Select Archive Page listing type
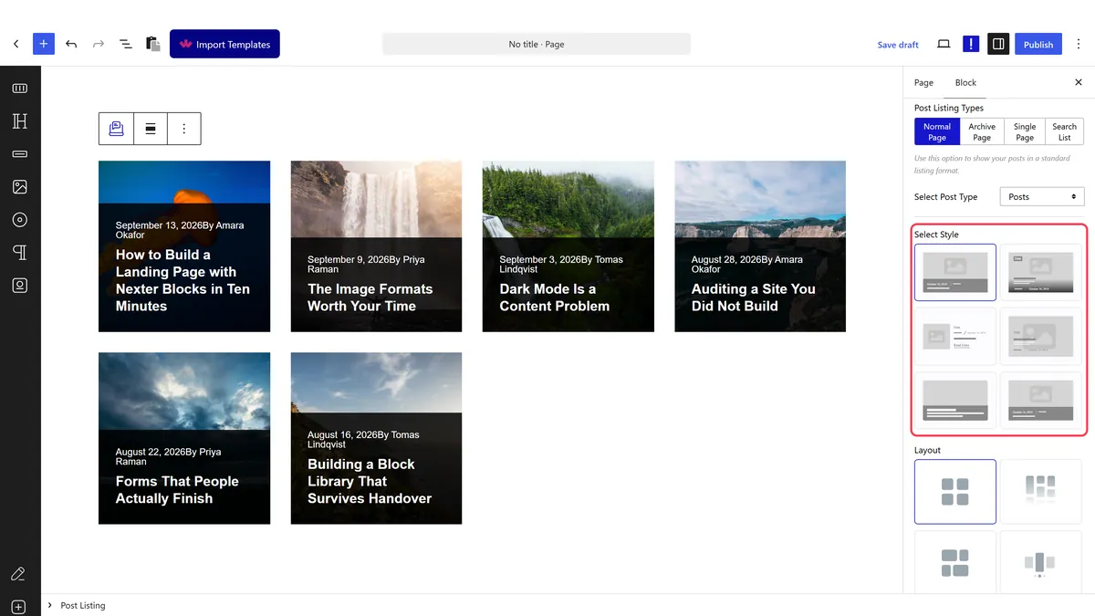 click(x=982, y=131)
